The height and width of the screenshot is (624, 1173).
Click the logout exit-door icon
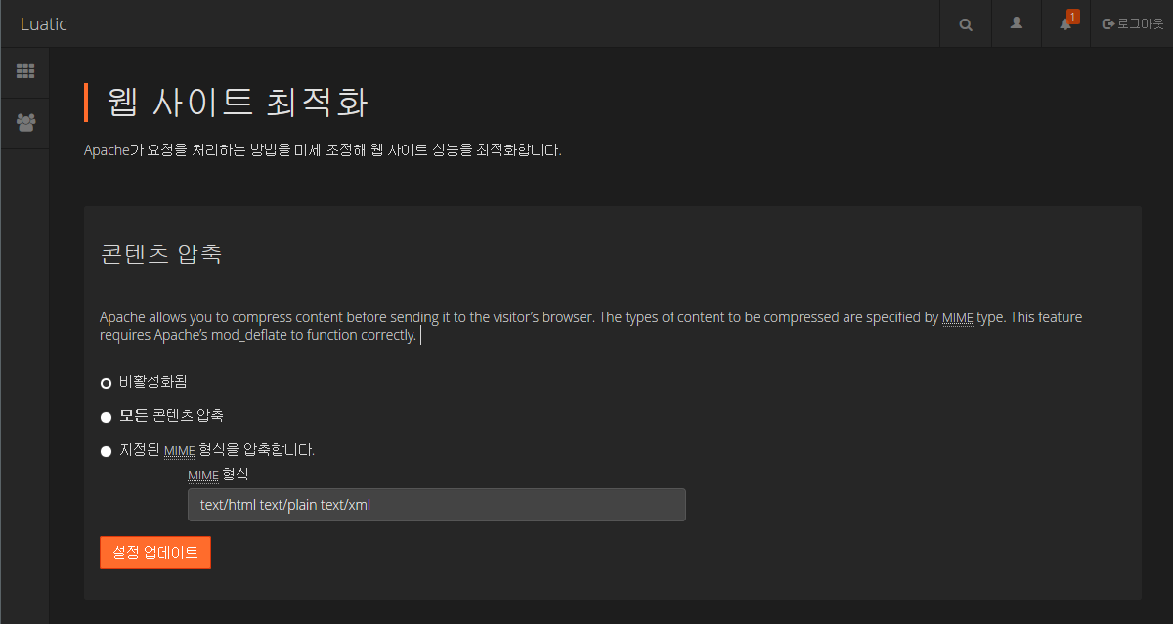(1110, 23)
